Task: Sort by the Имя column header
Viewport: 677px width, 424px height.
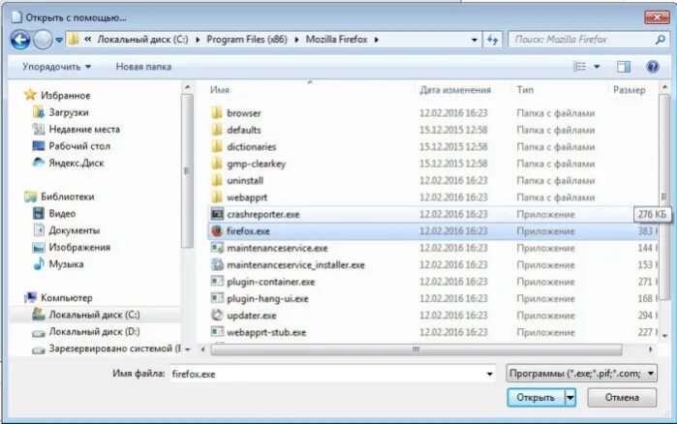Action: point(219,90)
